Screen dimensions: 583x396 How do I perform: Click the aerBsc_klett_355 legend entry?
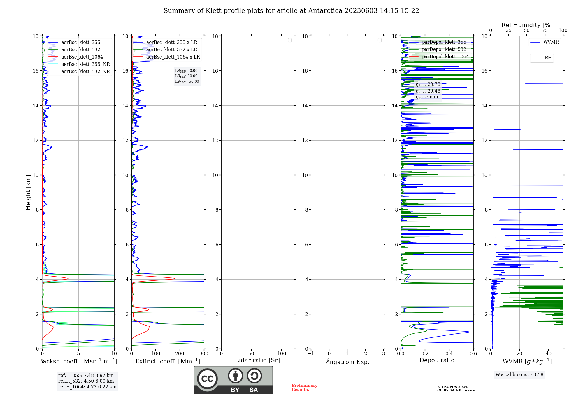(75, 43)
